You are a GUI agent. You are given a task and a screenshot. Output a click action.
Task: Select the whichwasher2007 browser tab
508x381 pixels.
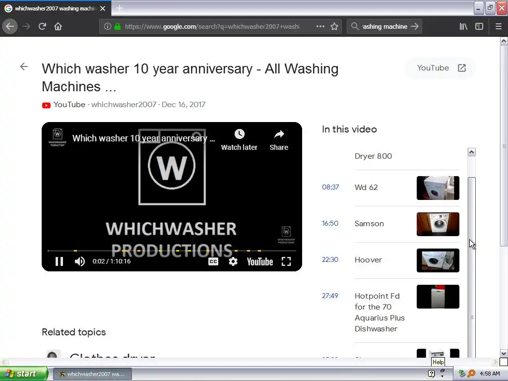click(56, 8)
